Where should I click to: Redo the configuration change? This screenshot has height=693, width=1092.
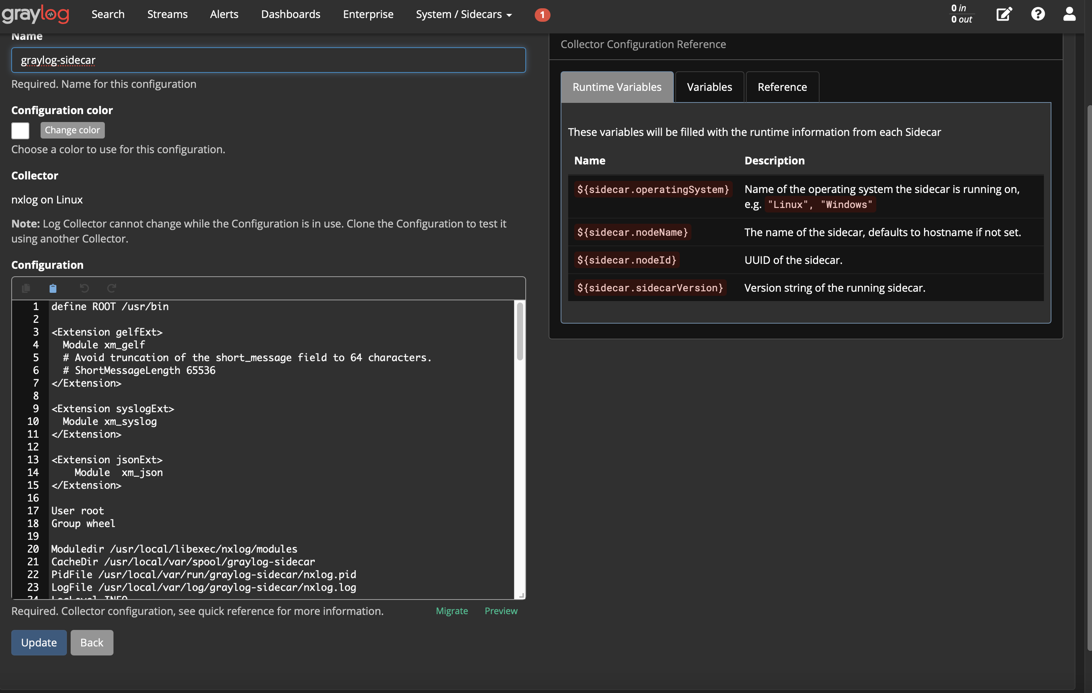(112, 288)
